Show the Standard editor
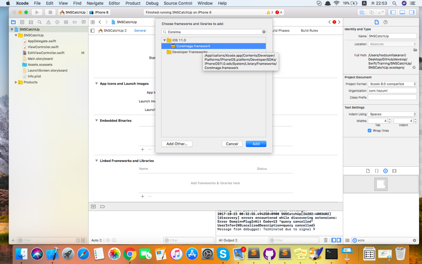 point(362,12)
